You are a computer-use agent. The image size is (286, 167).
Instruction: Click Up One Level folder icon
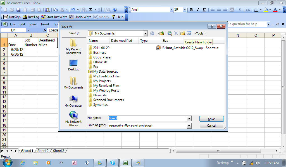pyautogui.click(x=161, y=33)
